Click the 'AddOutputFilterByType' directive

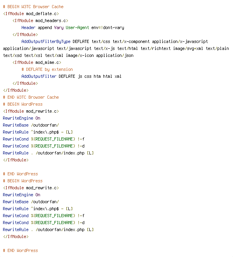[x=46, y=41]
